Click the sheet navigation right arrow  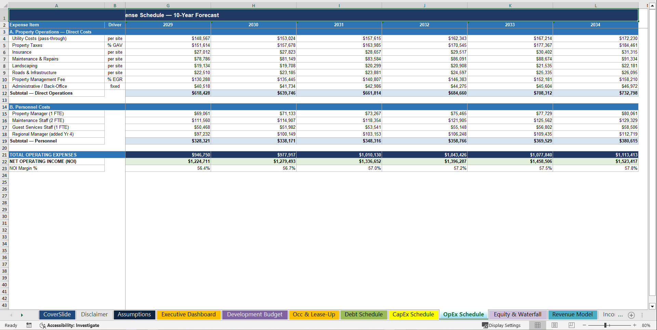click(22, 315)
